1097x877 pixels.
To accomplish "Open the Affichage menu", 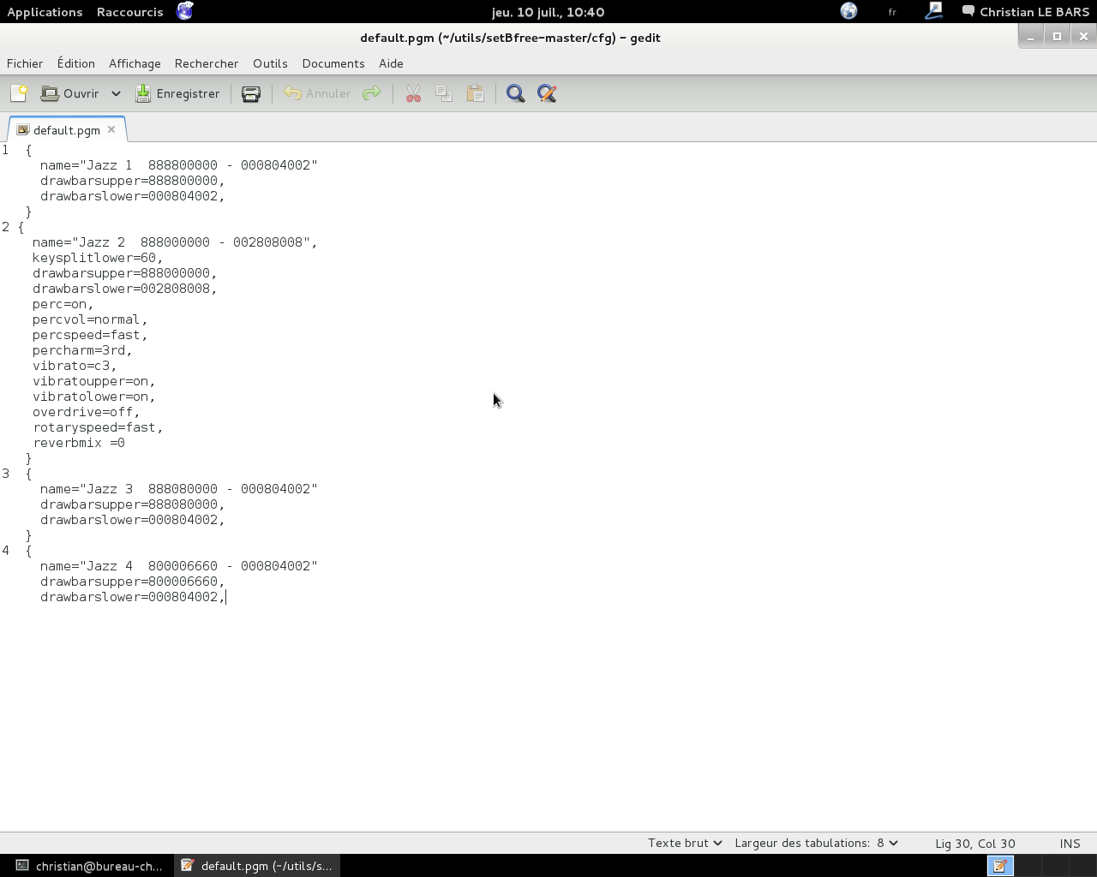I will (x=135, y=63).
